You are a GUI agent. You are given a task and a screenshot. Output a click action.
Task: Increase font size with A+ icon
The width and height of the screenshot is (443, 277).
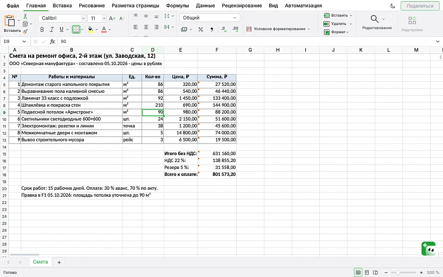[112, 18]
